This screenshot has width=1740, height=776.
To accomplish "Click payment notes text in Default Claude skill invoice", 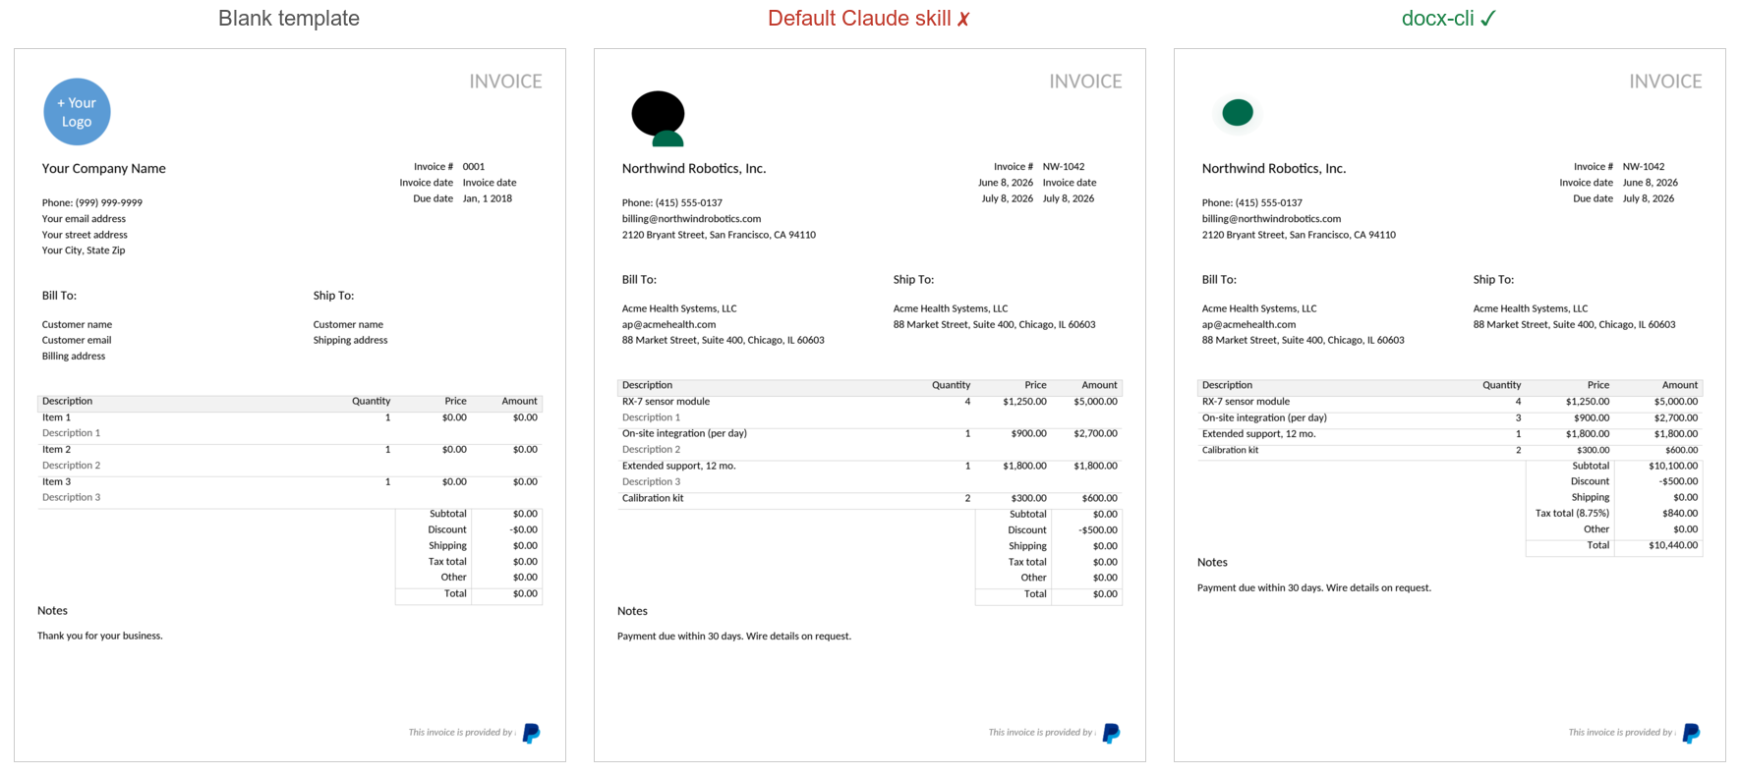I will pos(734,637).
